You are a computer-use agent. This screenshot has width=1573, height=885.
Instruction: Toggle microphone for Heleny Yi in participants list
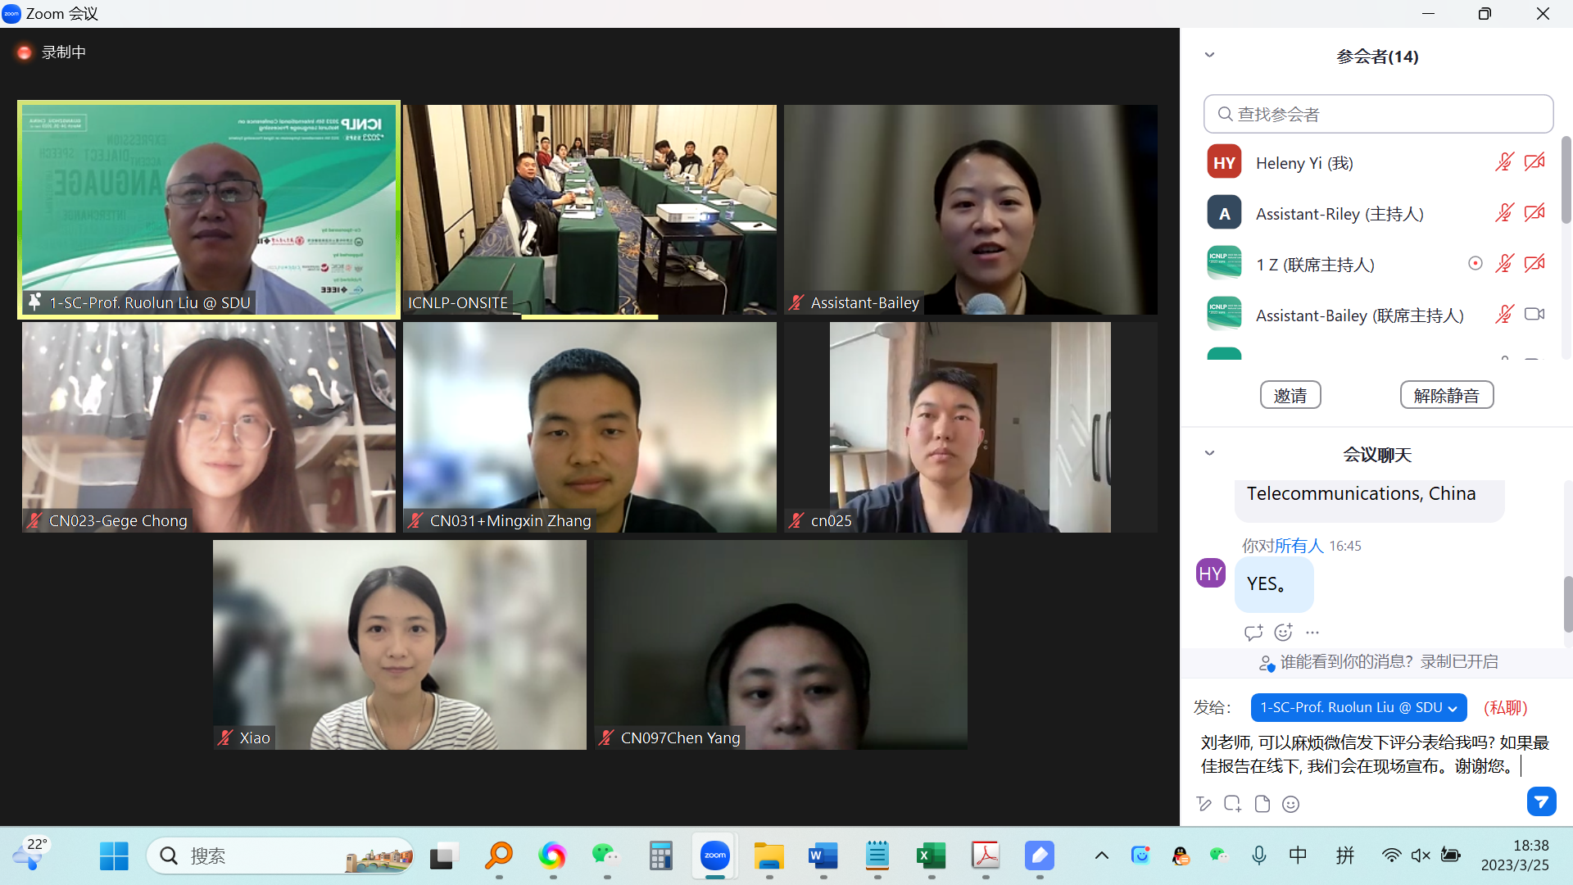pos(1504,162)
